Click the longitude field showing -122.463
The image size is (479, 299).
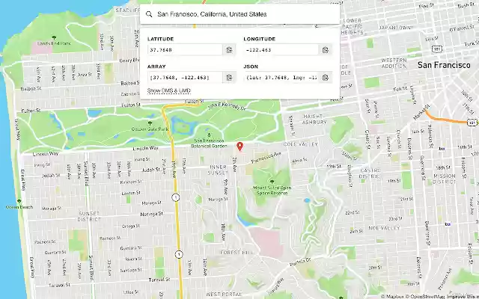click(x=281, y=50)
